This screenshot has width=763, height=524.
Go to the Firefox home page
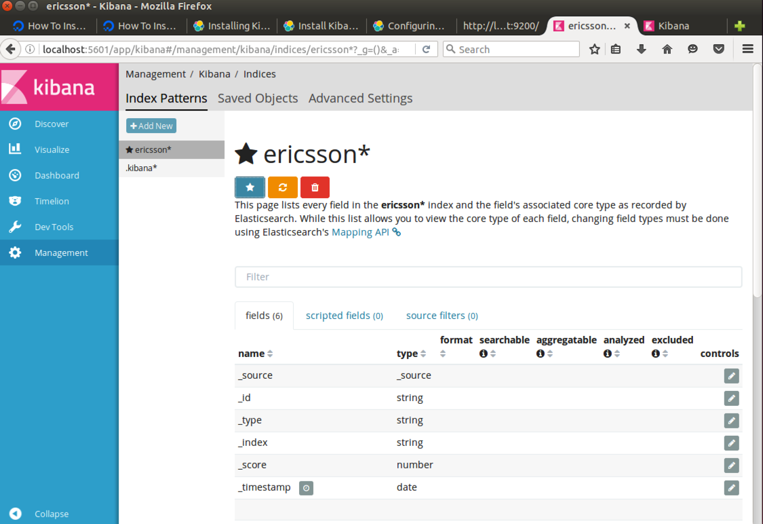[x=667, y=49]
